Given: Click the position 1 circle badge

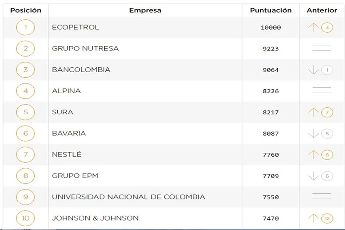Looking at the screenshot, I should click(x=25, y=27).
